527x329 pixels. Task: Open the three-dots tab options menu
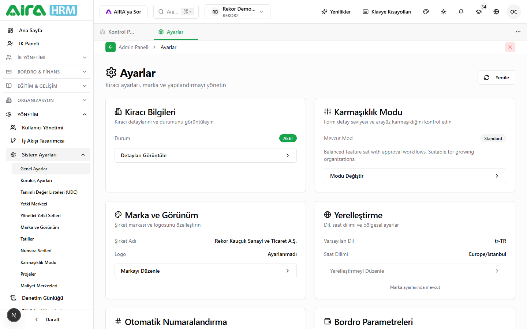click(x=518, y=32)
